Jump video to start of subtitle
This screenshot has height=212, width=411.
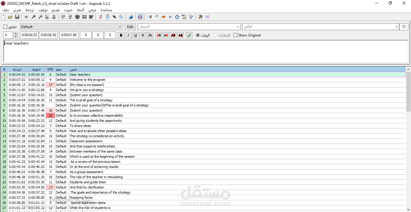(x=47, y=17)
